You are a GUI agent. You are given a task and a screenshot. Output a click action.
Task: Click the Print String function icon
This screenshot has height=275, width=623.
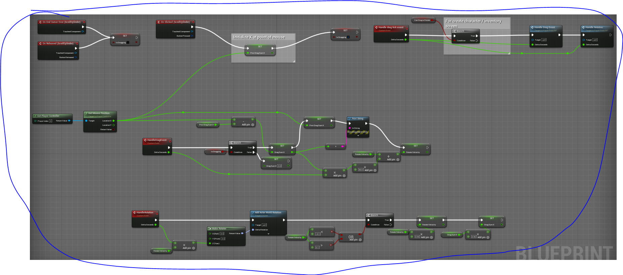point(350,119)
